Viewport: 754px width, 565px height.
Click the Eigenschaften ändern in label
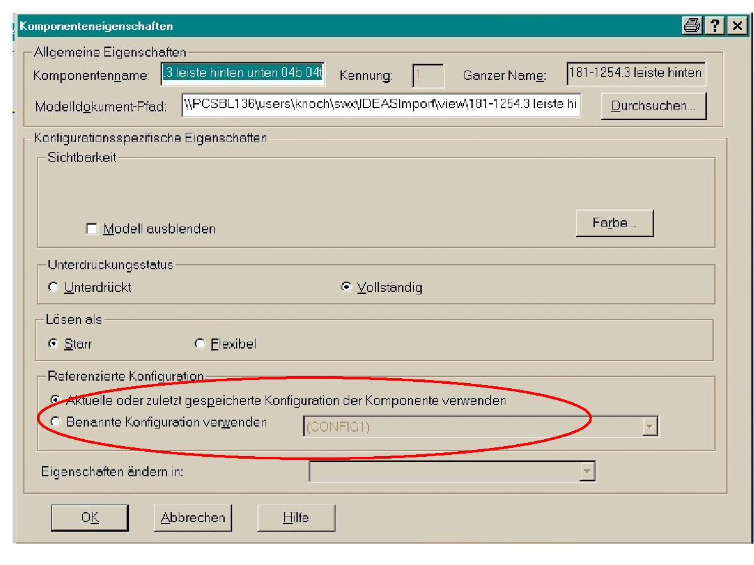(x=112, y=472)
